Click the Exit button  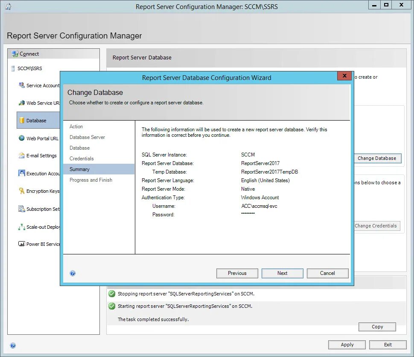pyautogui.click(x=388, y=345)
